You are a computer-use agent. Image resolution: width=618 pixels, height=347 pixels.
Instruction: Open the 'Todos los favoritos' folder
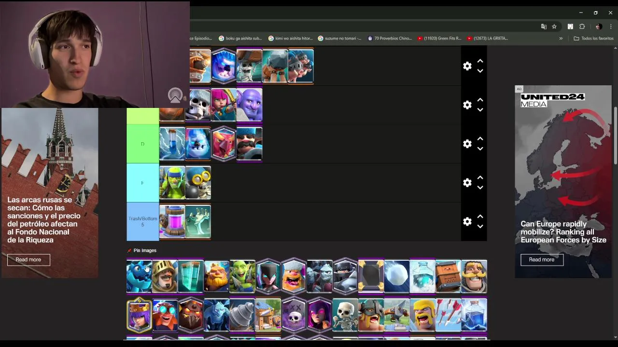tap(593, 38)
